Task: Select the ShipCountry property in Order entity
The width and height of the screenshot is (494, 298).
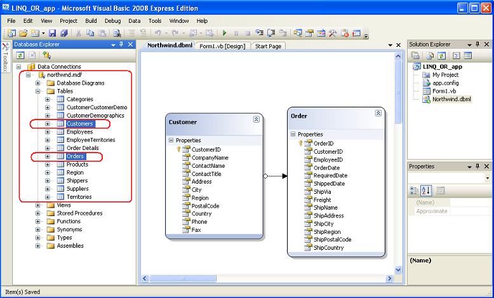Action: 329,248
